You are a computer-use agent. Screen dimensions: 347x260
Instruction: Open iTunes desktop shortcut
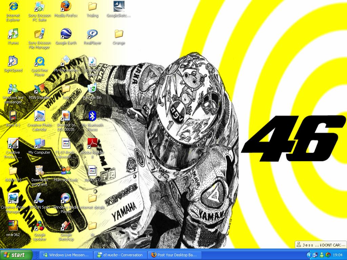pos(13,34)
